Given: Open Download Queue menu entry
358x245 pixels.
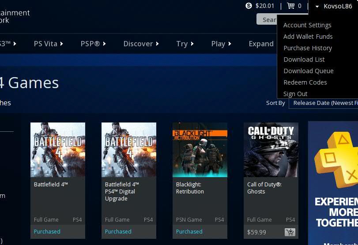Looking at the screenshot, I should 308,71.
